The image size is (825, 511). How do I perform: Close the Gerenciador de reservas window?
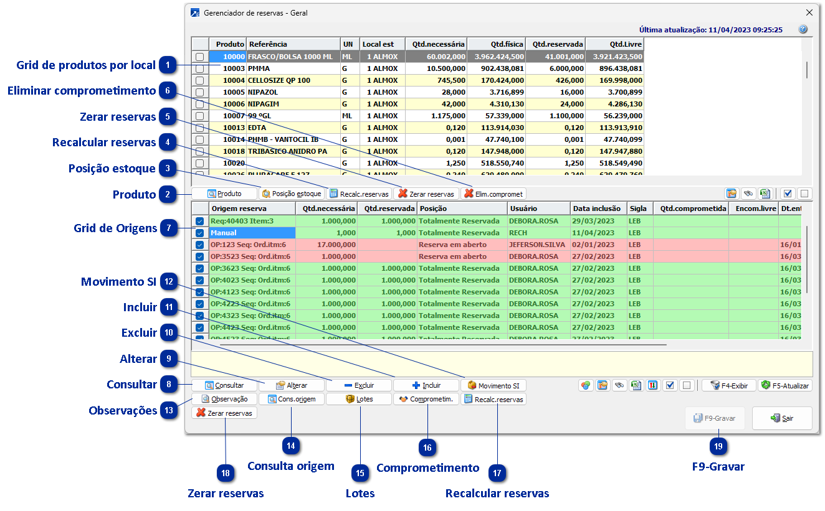[809, 12]
